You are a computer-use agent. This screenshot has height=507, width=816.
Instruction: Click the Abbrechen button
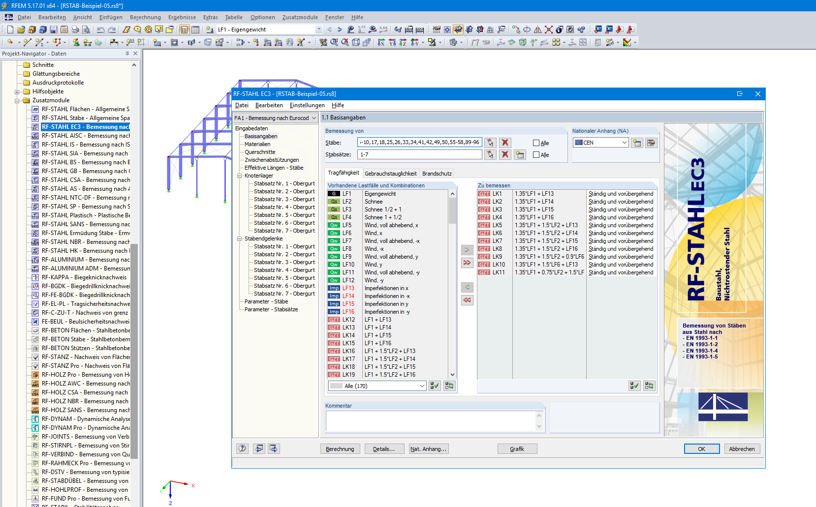742,449
